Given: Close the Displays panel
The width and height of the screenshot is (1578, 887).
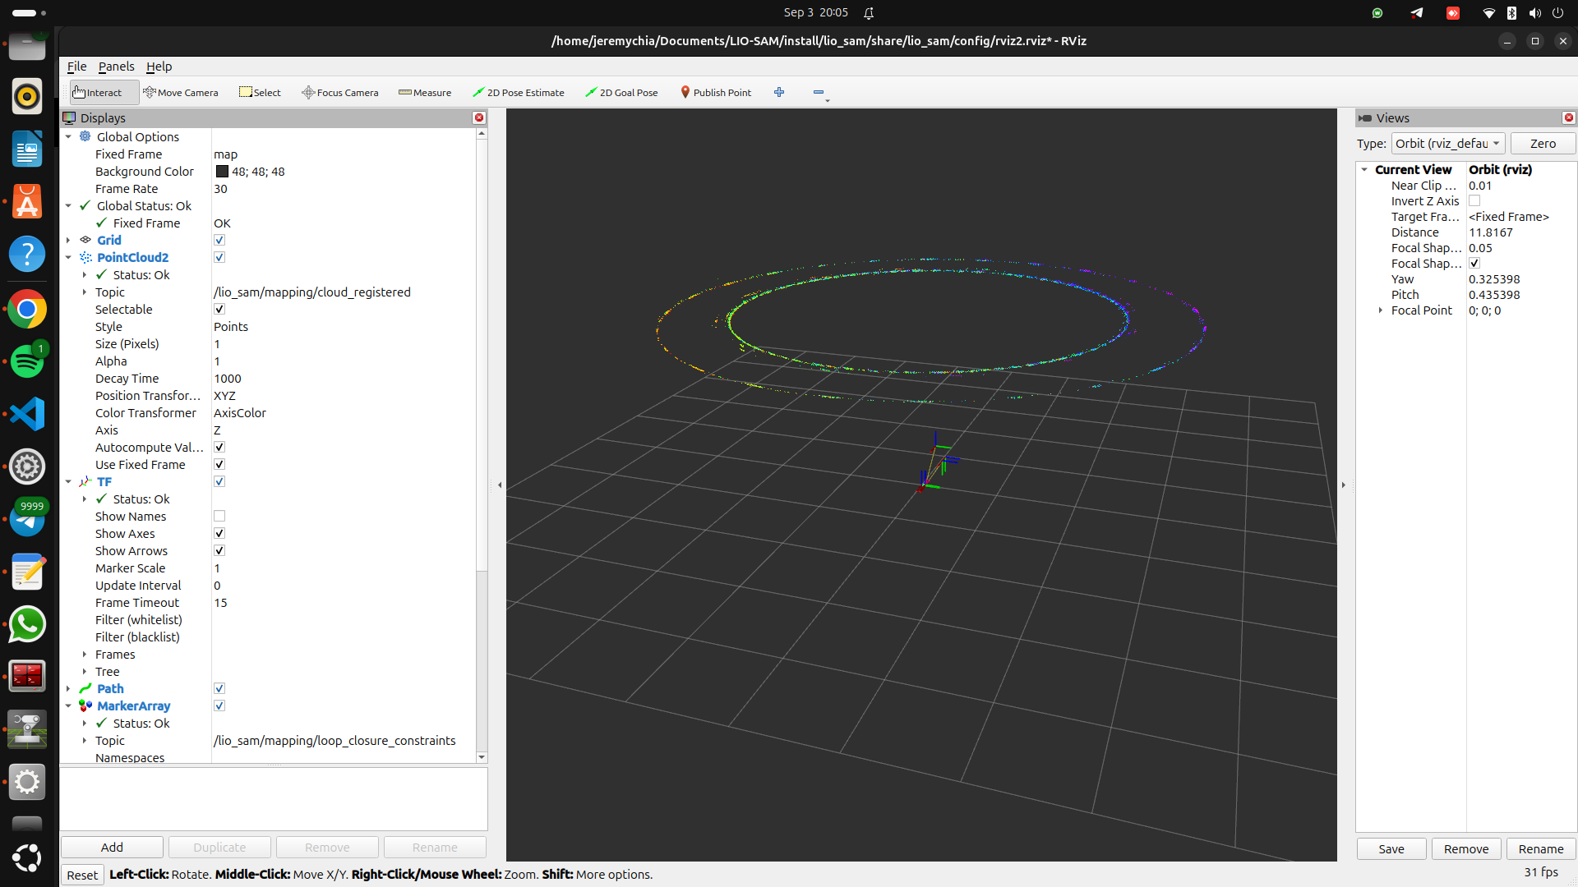Looking at the screenshot, I should pyautogui.click(x=479, y=118).
